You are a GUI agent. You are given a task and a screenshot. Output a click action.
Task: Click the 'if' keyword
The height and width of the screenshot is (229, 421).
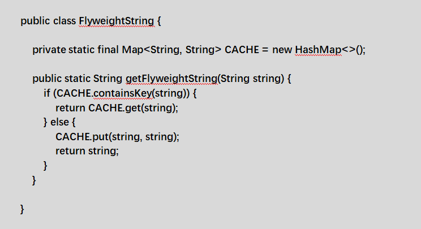point(47,93)
